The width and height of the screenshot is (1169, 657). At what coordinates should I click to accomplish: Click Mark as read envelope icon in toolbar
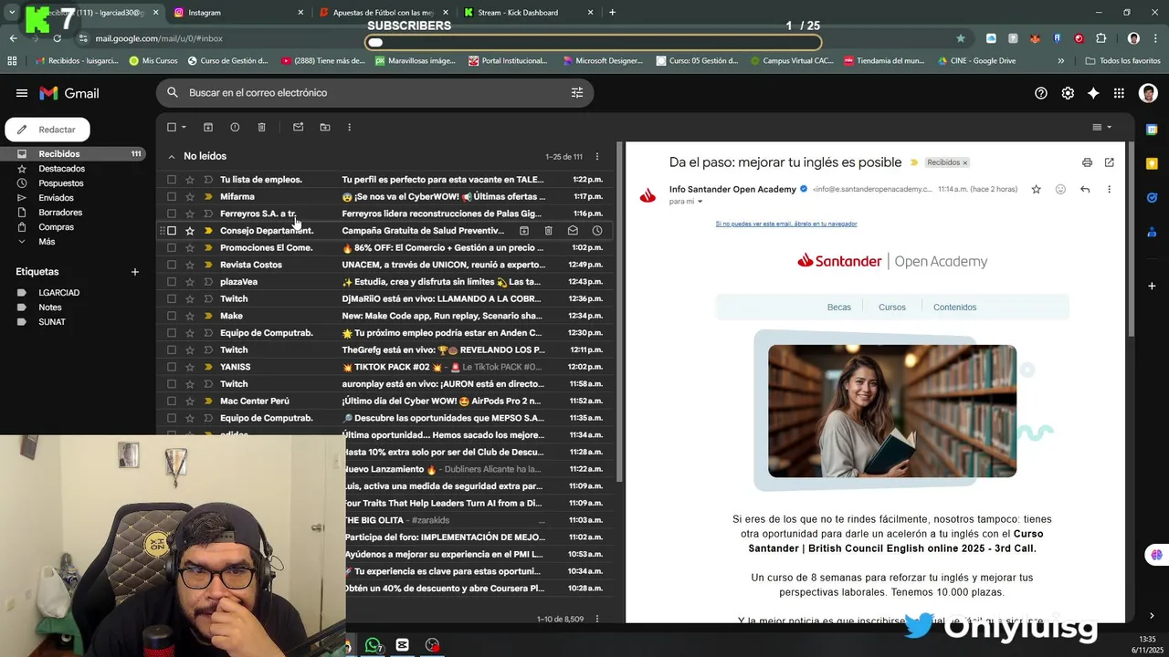298,127
